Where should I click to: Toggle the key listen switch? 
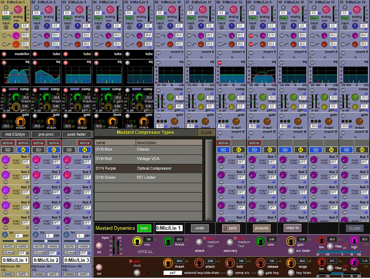pyautogui.click(x=291, y=272)
